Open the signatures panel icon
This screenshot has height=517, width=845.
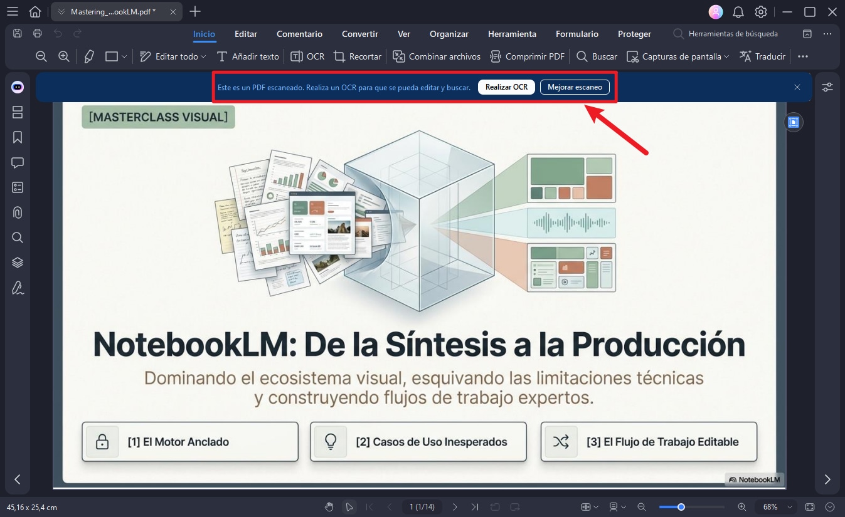coord(18,288)
